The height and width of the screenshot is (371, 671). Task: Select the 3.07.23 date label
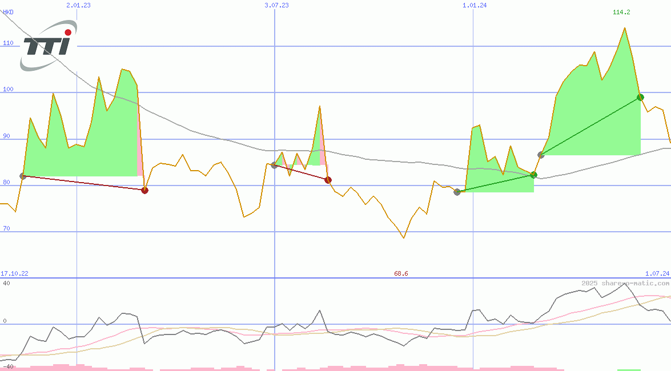coord(276,5)
